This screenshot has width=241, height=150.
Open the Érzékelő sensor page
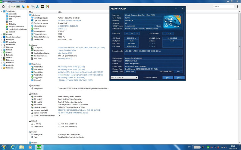(x=12, y=32)
